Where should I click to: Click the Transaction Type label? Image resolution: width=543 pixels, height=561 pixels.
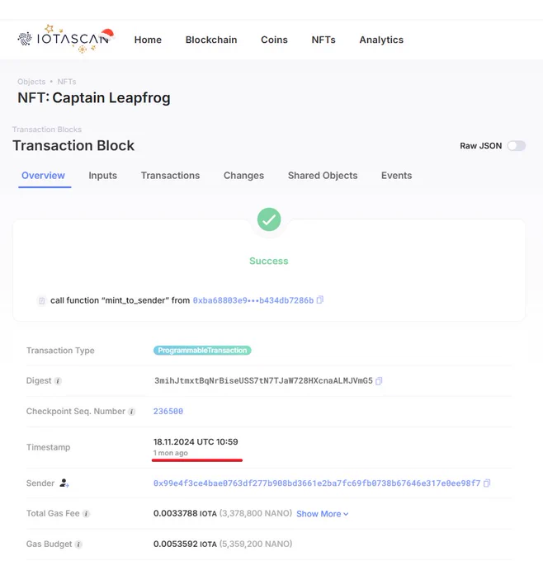(60, 351)
